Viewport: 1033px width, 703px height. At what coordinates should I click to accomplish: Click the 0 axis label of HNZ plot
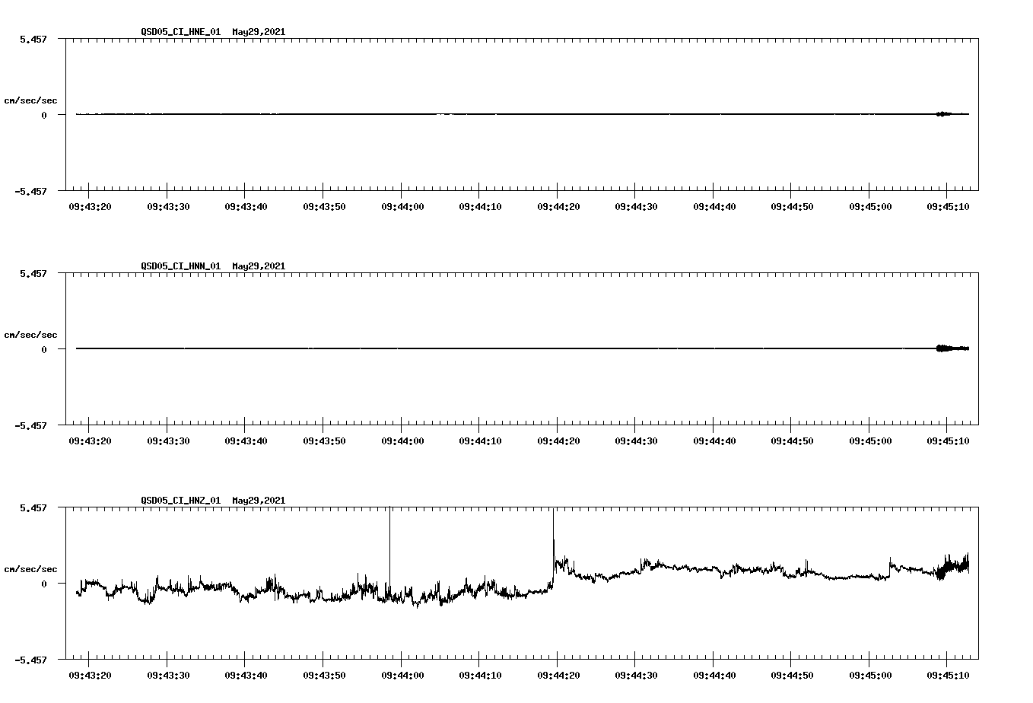pyautogui.click(x=44, y=584)
